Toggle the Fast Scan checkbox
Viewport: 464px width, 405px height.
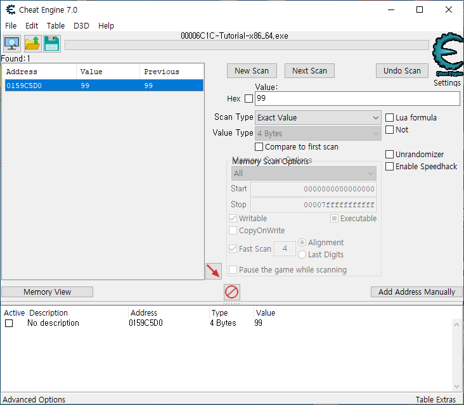(x=233, y=249)
